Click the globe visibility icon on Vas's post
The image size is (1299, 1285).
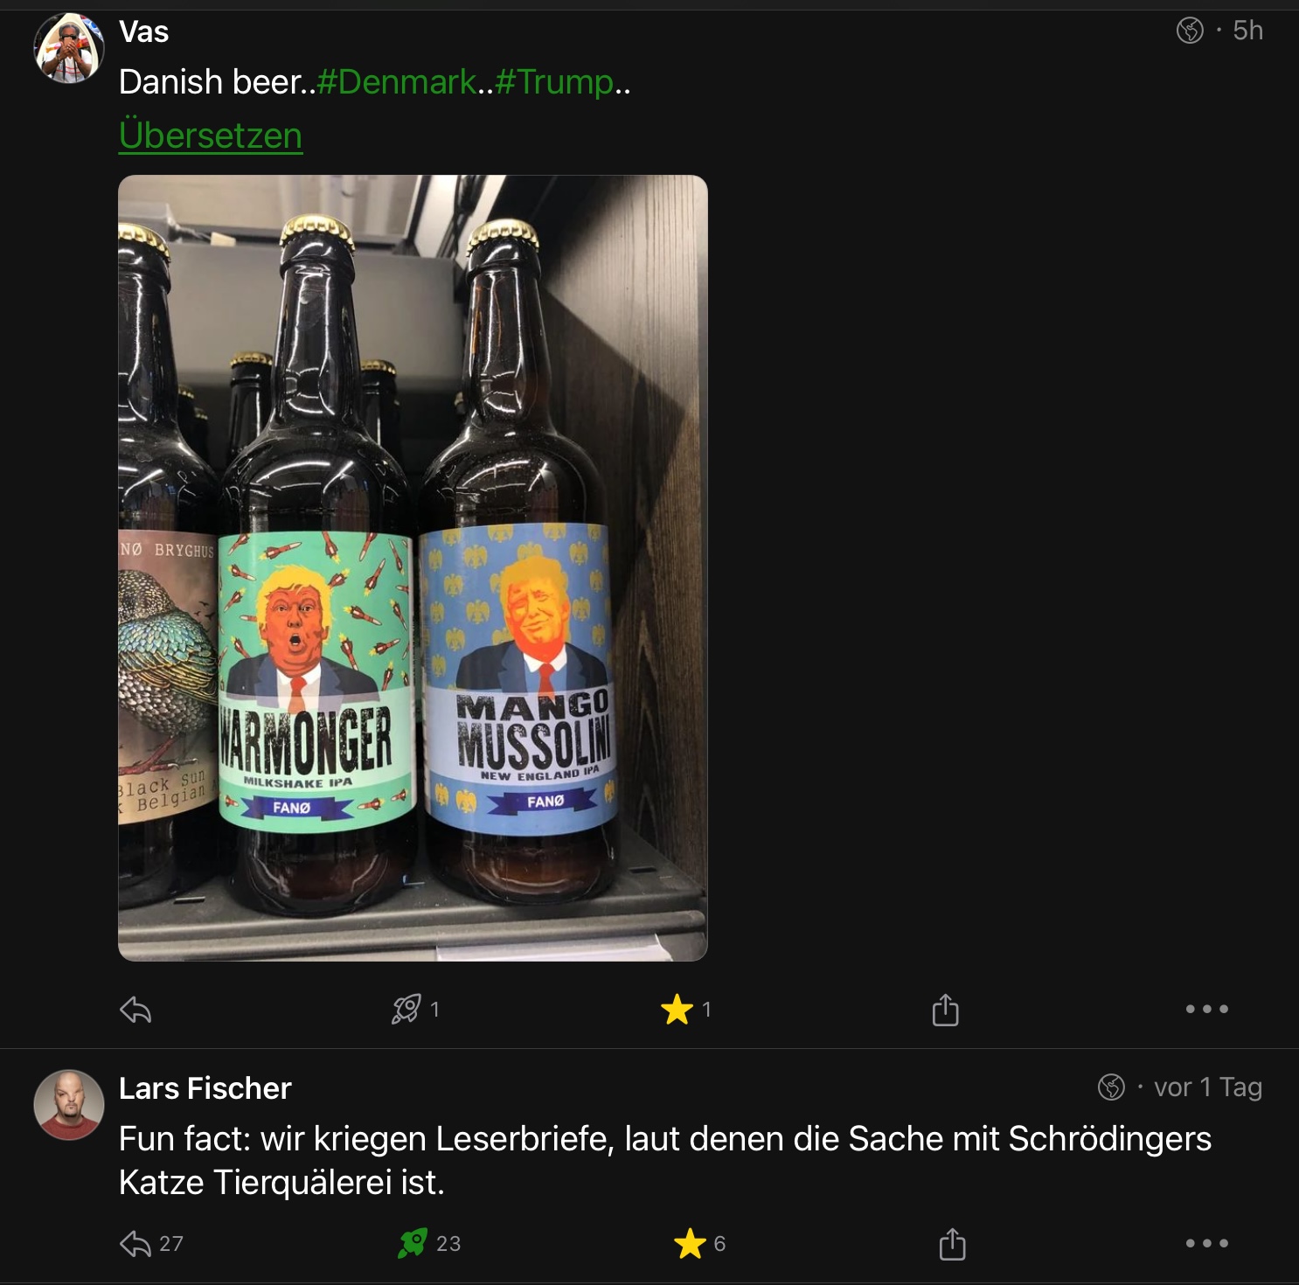tap(1190, 31)
